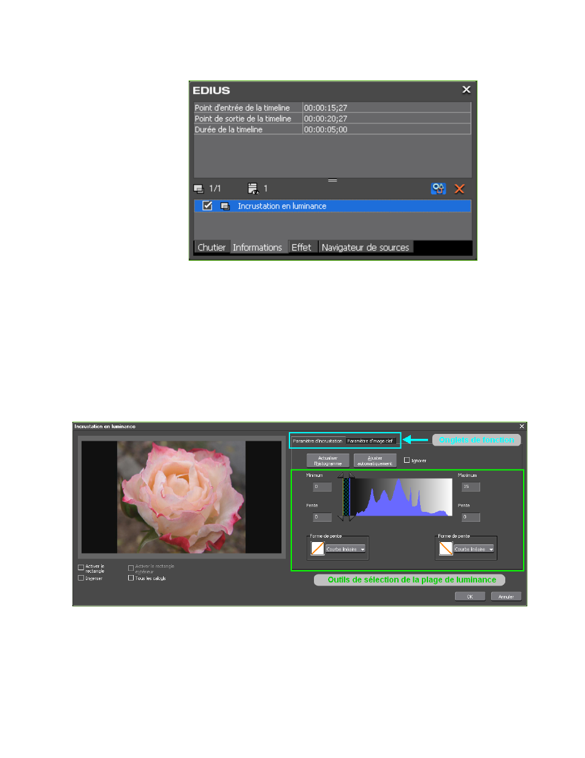Click the upper-left luminance range handle

pos(341,475)
